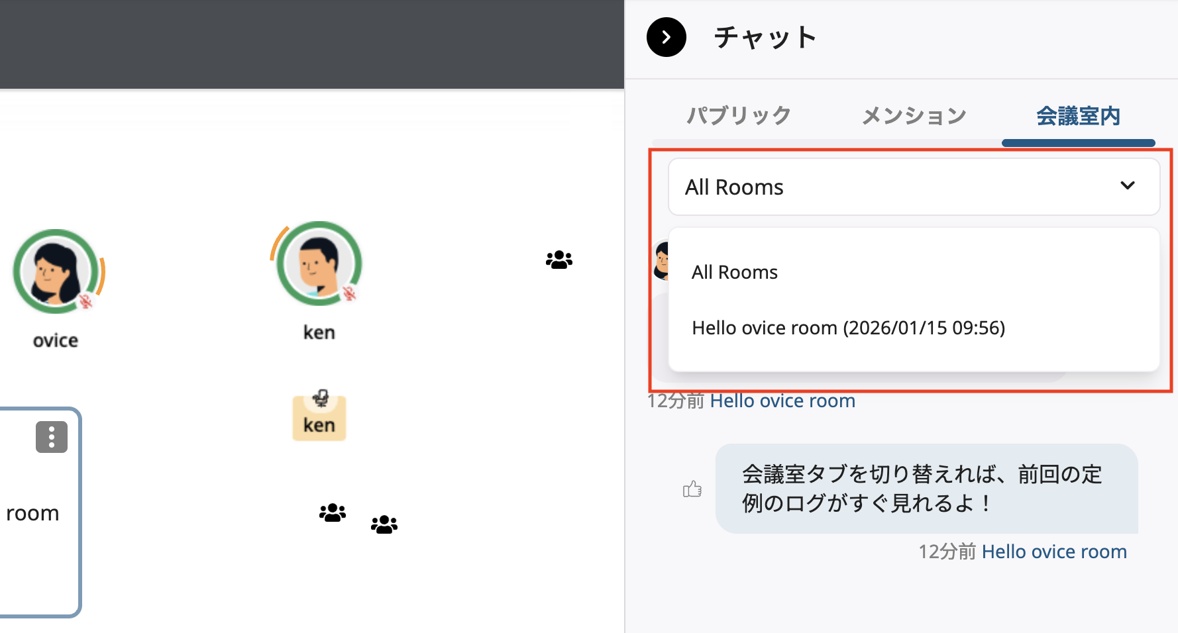Click the meeting people icon right of ken

[559, 259]
